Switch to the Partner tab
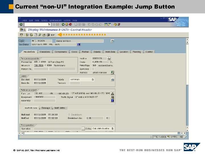The image size is (205, 154). (x=85, y=52)
